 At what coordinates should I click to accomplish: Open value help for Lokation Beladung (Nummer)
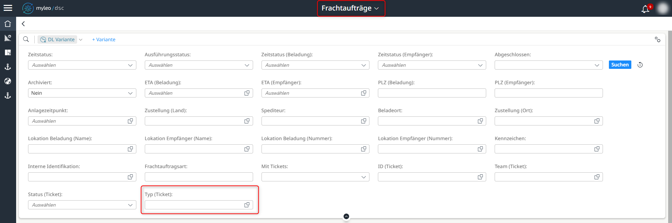click(364, 149)
